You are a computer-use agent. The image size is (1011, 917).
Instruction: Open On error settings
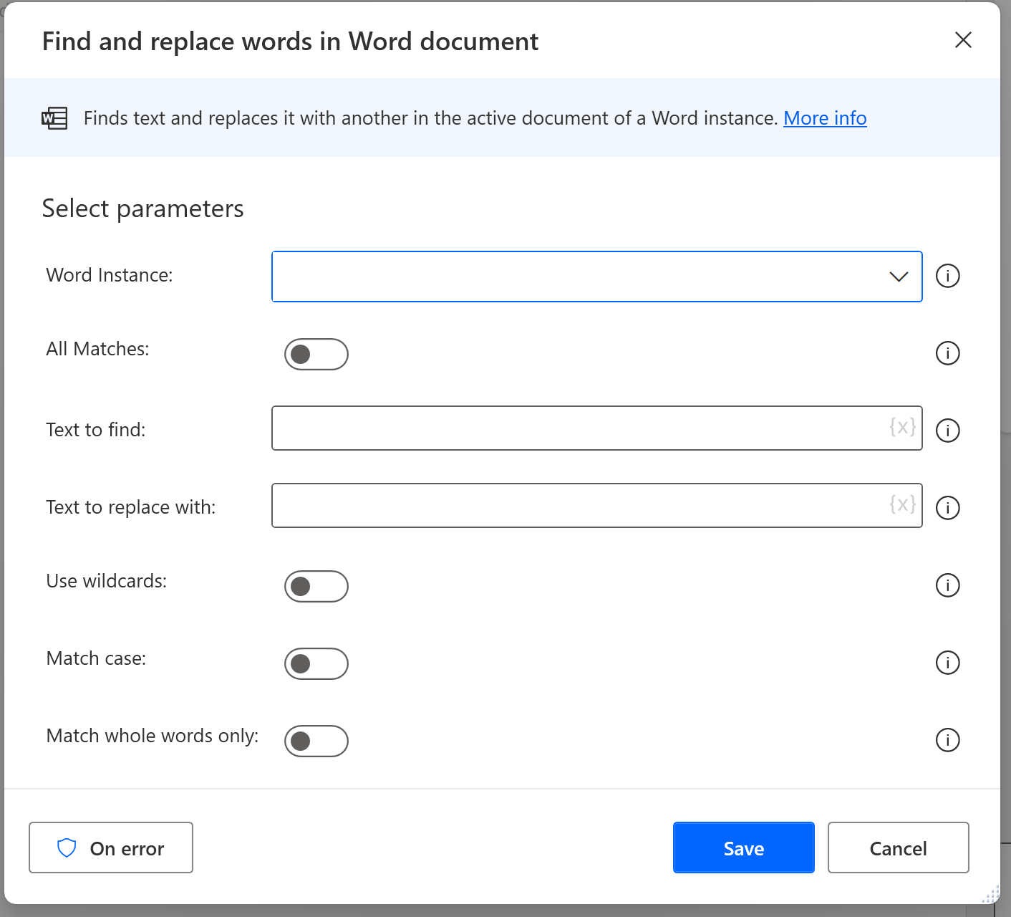pos(111,848)
